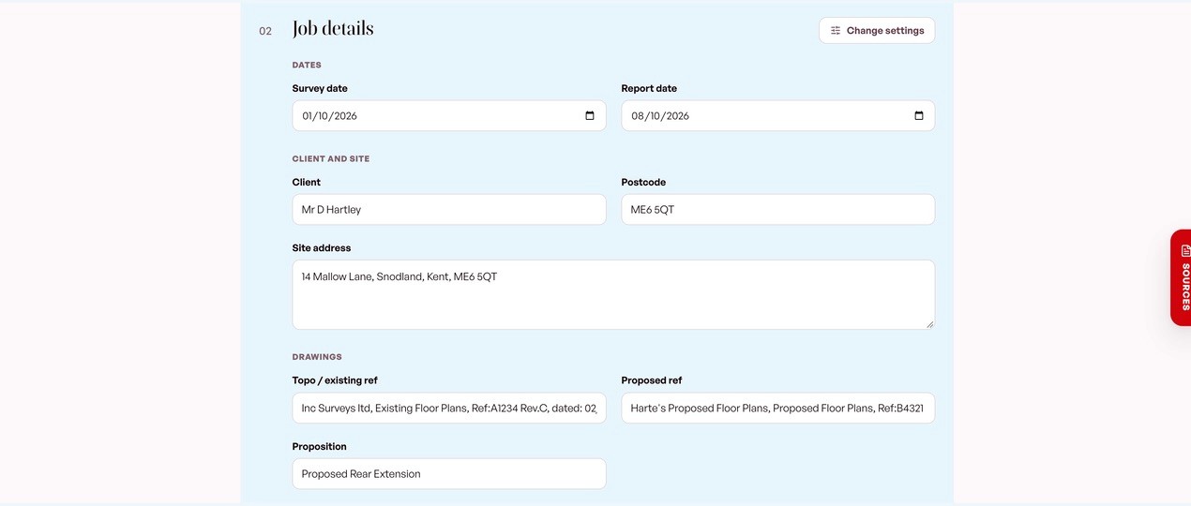Select the day segment 08 of Report date

[x=638, y=116]
